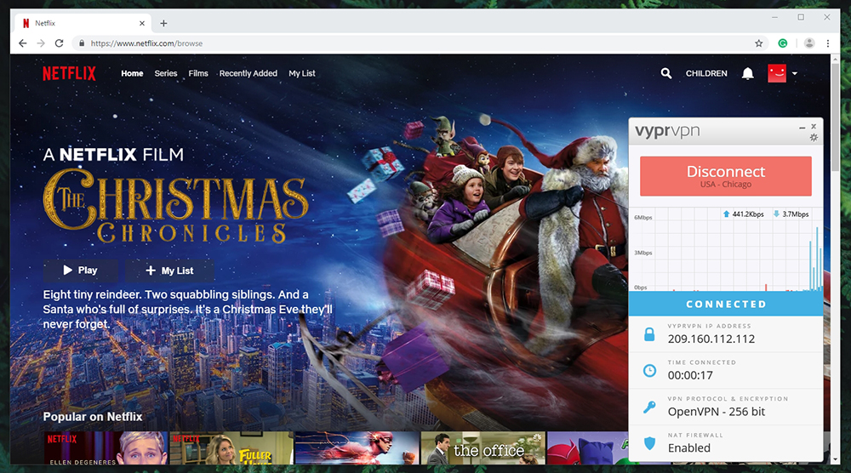Image resolution: width=851 pixels, height=473 pixels.
Task: Close the VyprVPN window
Action: [814, 127]
